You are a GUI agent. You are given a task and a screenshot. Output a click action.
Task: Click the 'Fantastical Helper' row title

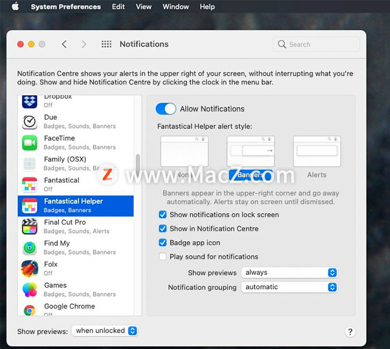[x=74, y=201]
